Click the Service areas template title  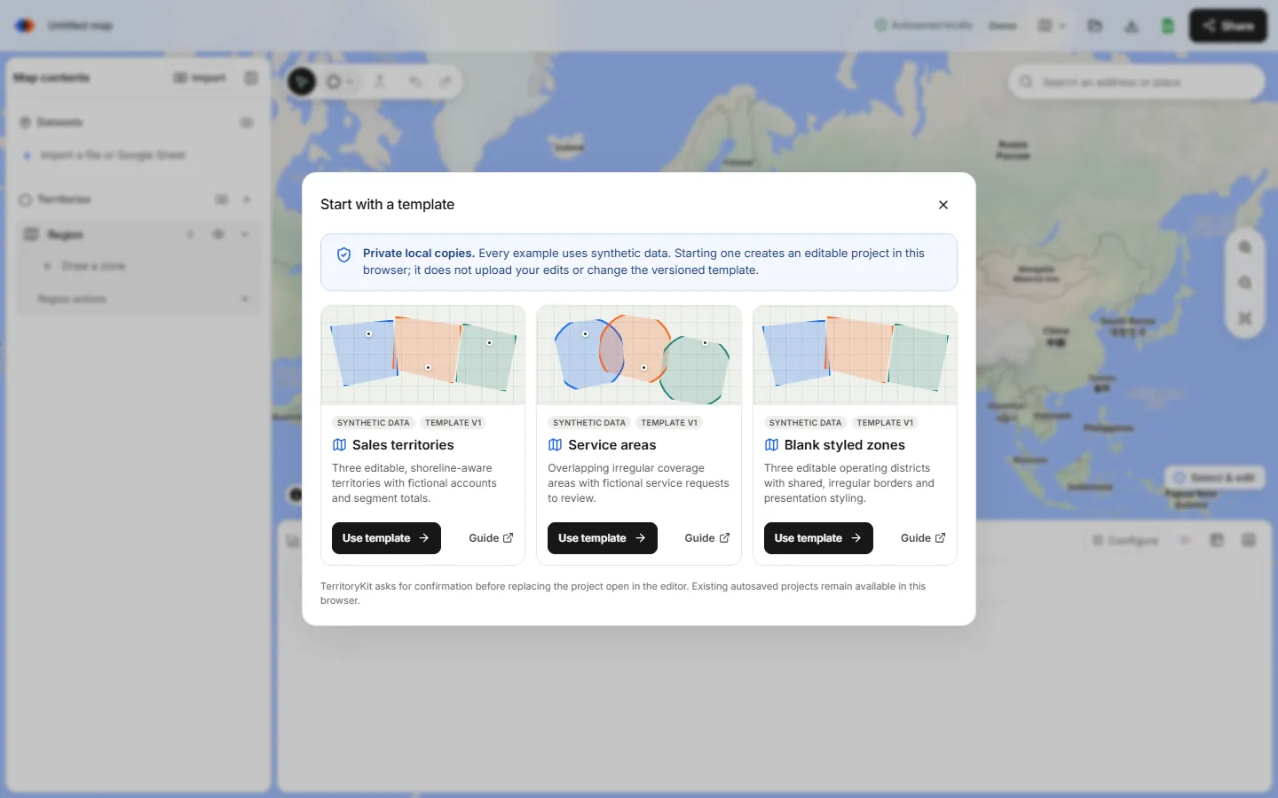612,445
